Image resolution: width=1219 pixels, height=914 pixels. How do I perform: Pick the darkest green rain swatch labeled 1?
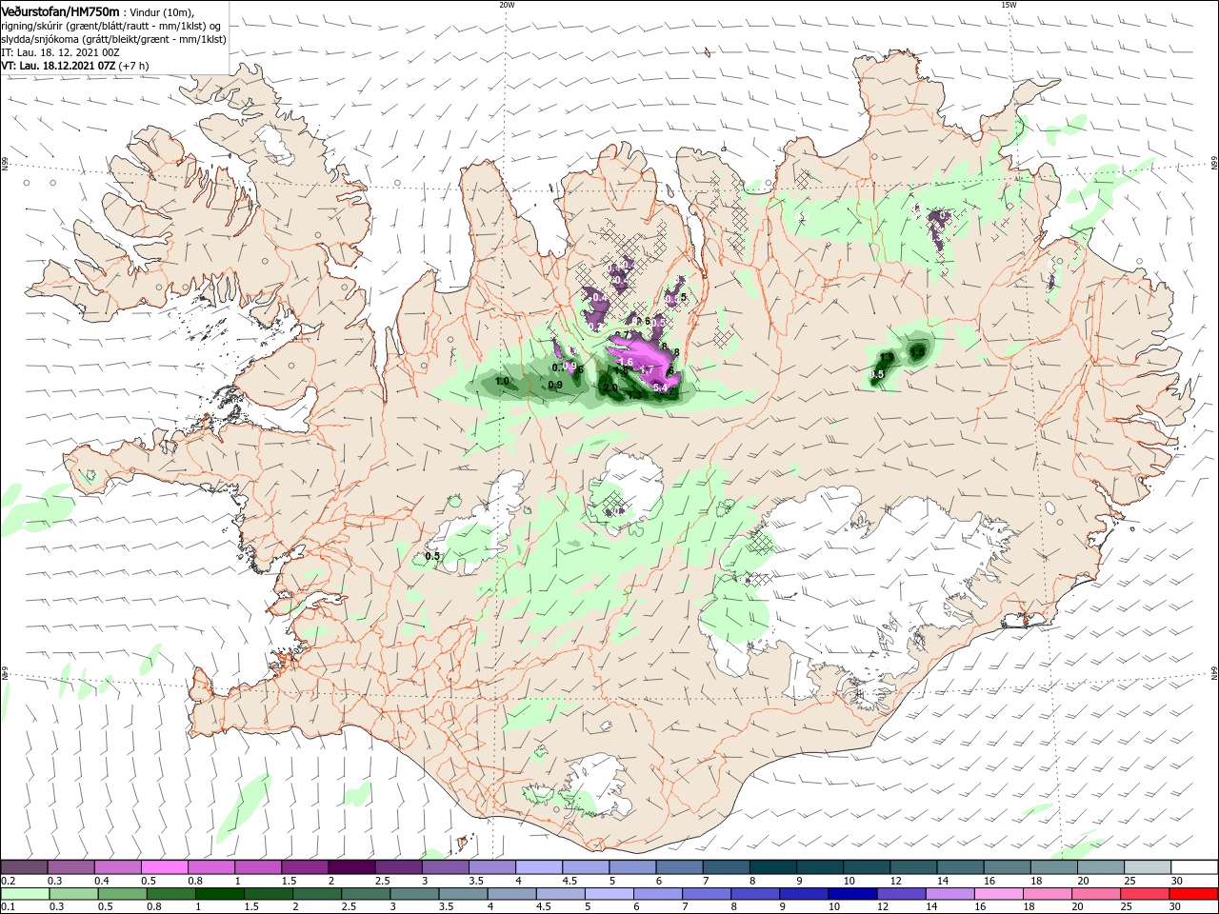point(219,894)
